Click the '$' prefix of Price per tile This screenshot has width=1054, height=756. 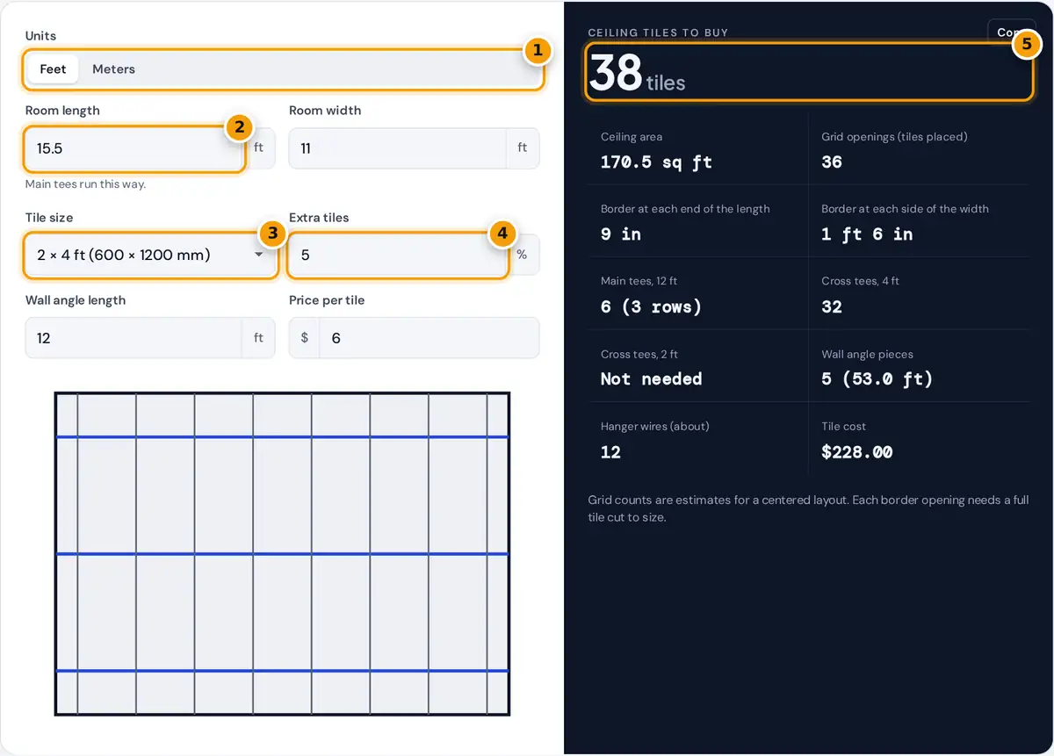[x=305, y=338]
